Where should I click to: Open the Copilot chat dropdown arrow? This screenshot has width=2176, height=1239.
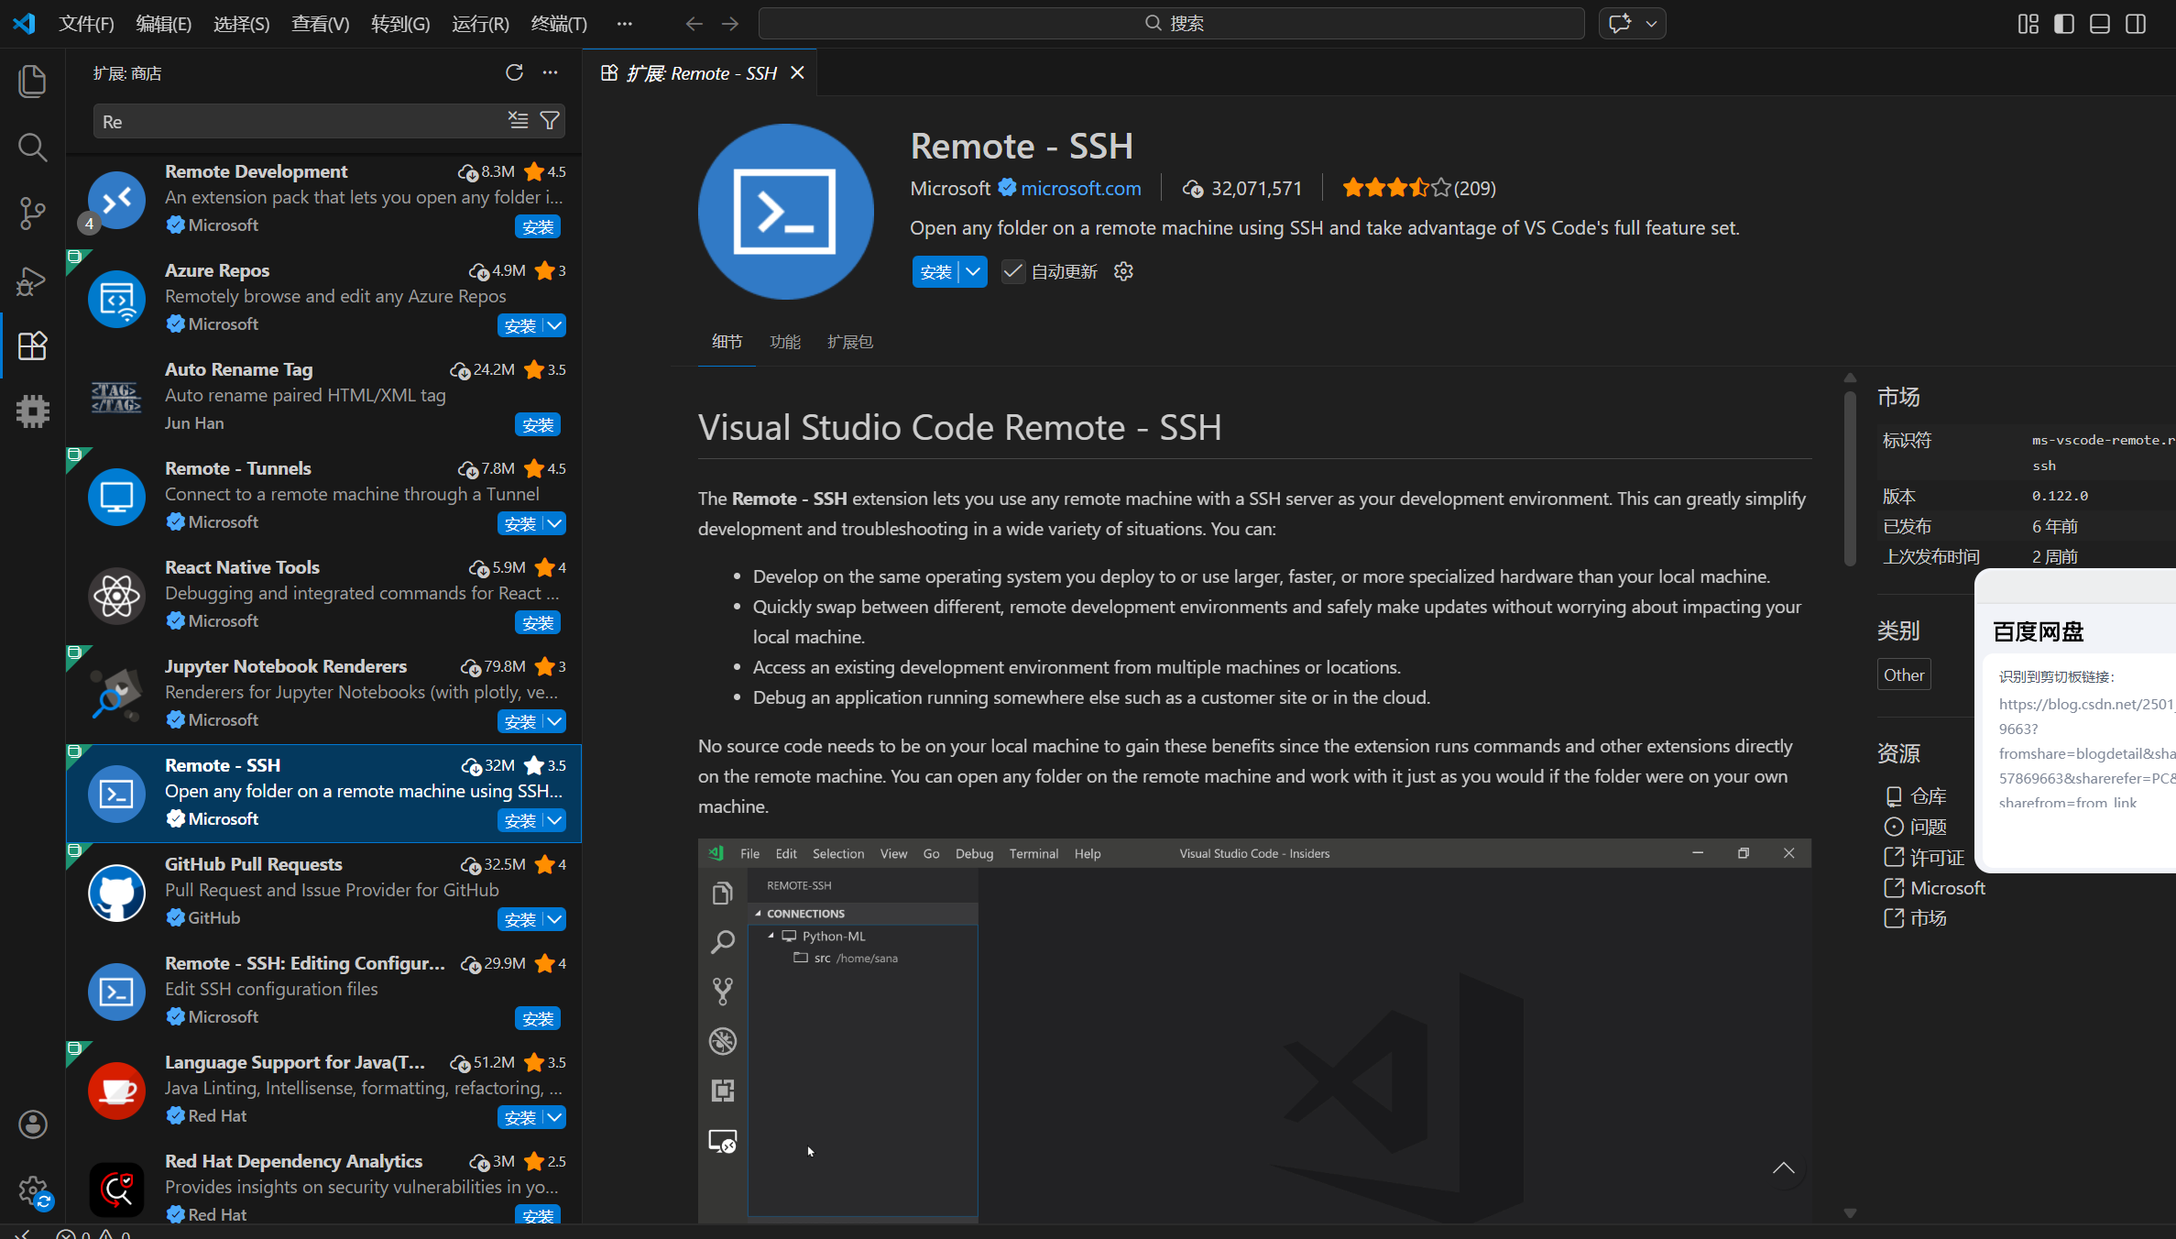(x=1651, y=24)
